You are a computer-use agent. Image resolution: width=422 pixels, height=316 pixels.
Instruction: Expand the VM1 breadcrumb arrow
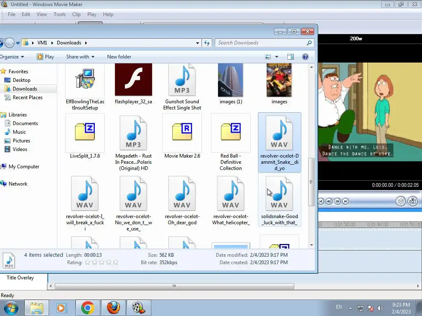tap(52, 43)
